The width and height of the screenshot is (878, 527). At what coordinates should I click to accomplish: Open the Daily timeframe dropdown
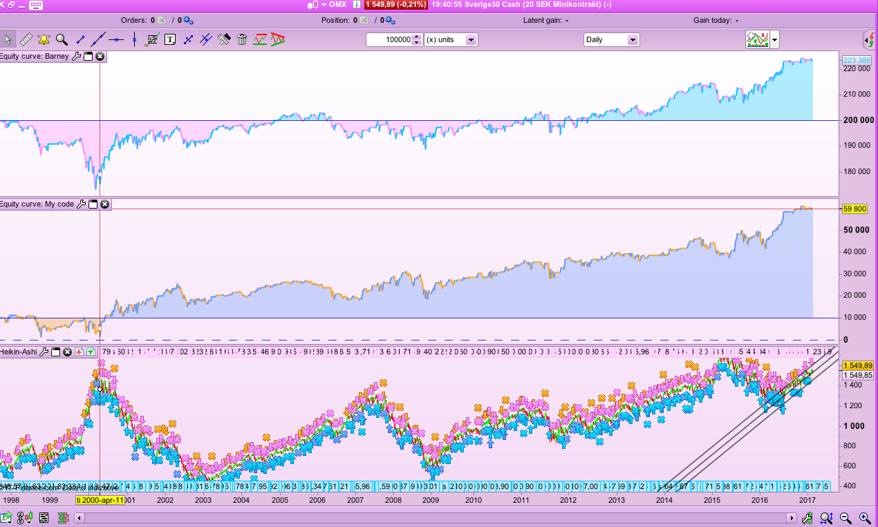(633, 39)
